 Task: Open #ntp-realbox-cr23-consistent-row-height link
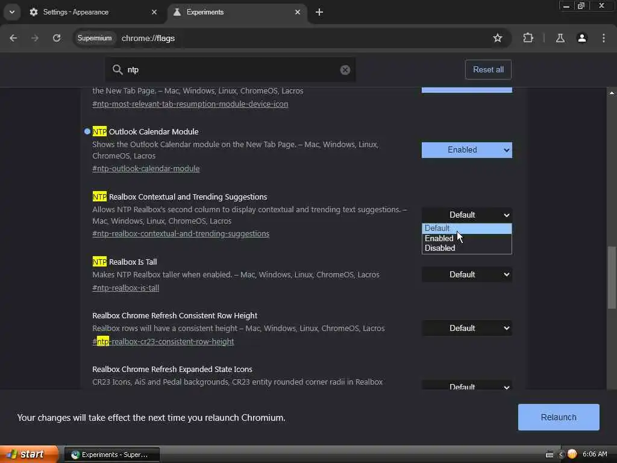point(163,341)
